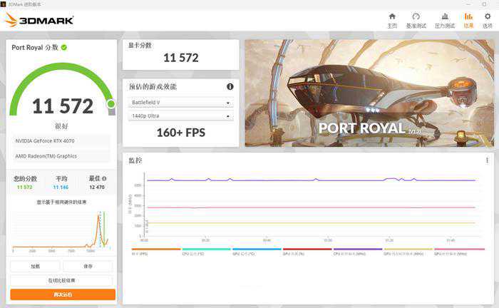Open the monitoring panel three-dot menu
The image size is (499, 308).
(488, 160)
